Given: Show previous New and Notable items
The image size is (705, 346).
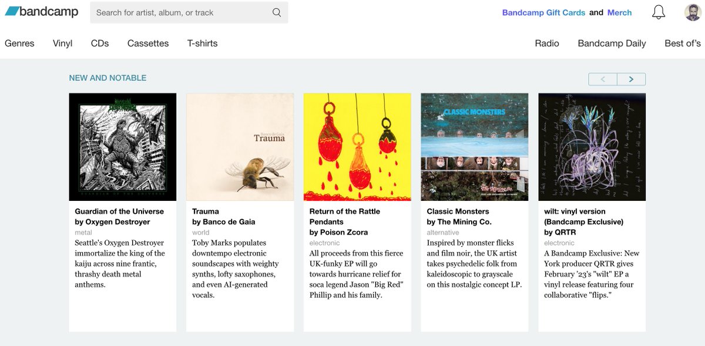Looking at the screenshot, I should pyautogui.click(x=603, y=79).
